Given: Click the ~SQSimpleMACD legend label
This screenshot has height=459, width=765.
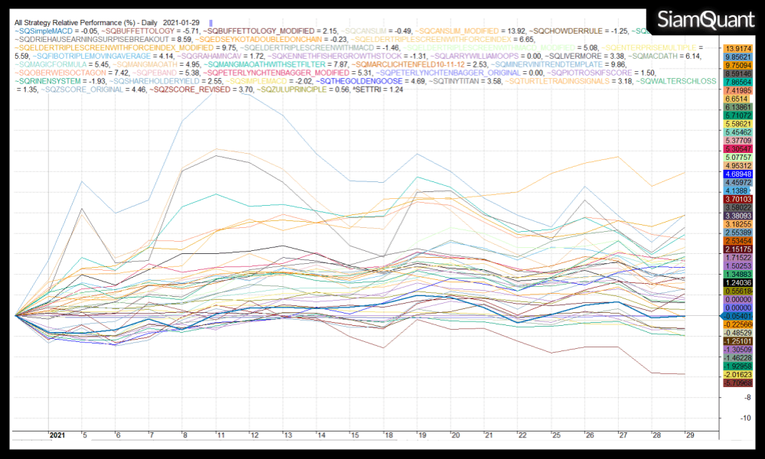Looking at the screenshot, I should (42, 31).
